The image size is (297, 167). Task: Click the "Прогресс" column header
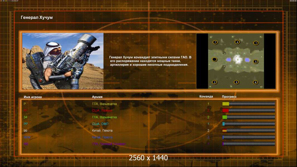[229, 97]
